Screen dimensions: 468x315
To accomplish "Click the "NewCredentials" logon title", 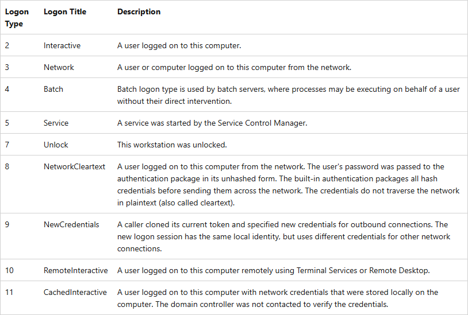I will click(71, 225).
